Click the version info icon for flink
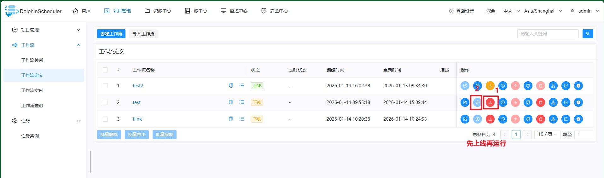The width and height of the screenshot is (604, 178). [x=578, y=119]
